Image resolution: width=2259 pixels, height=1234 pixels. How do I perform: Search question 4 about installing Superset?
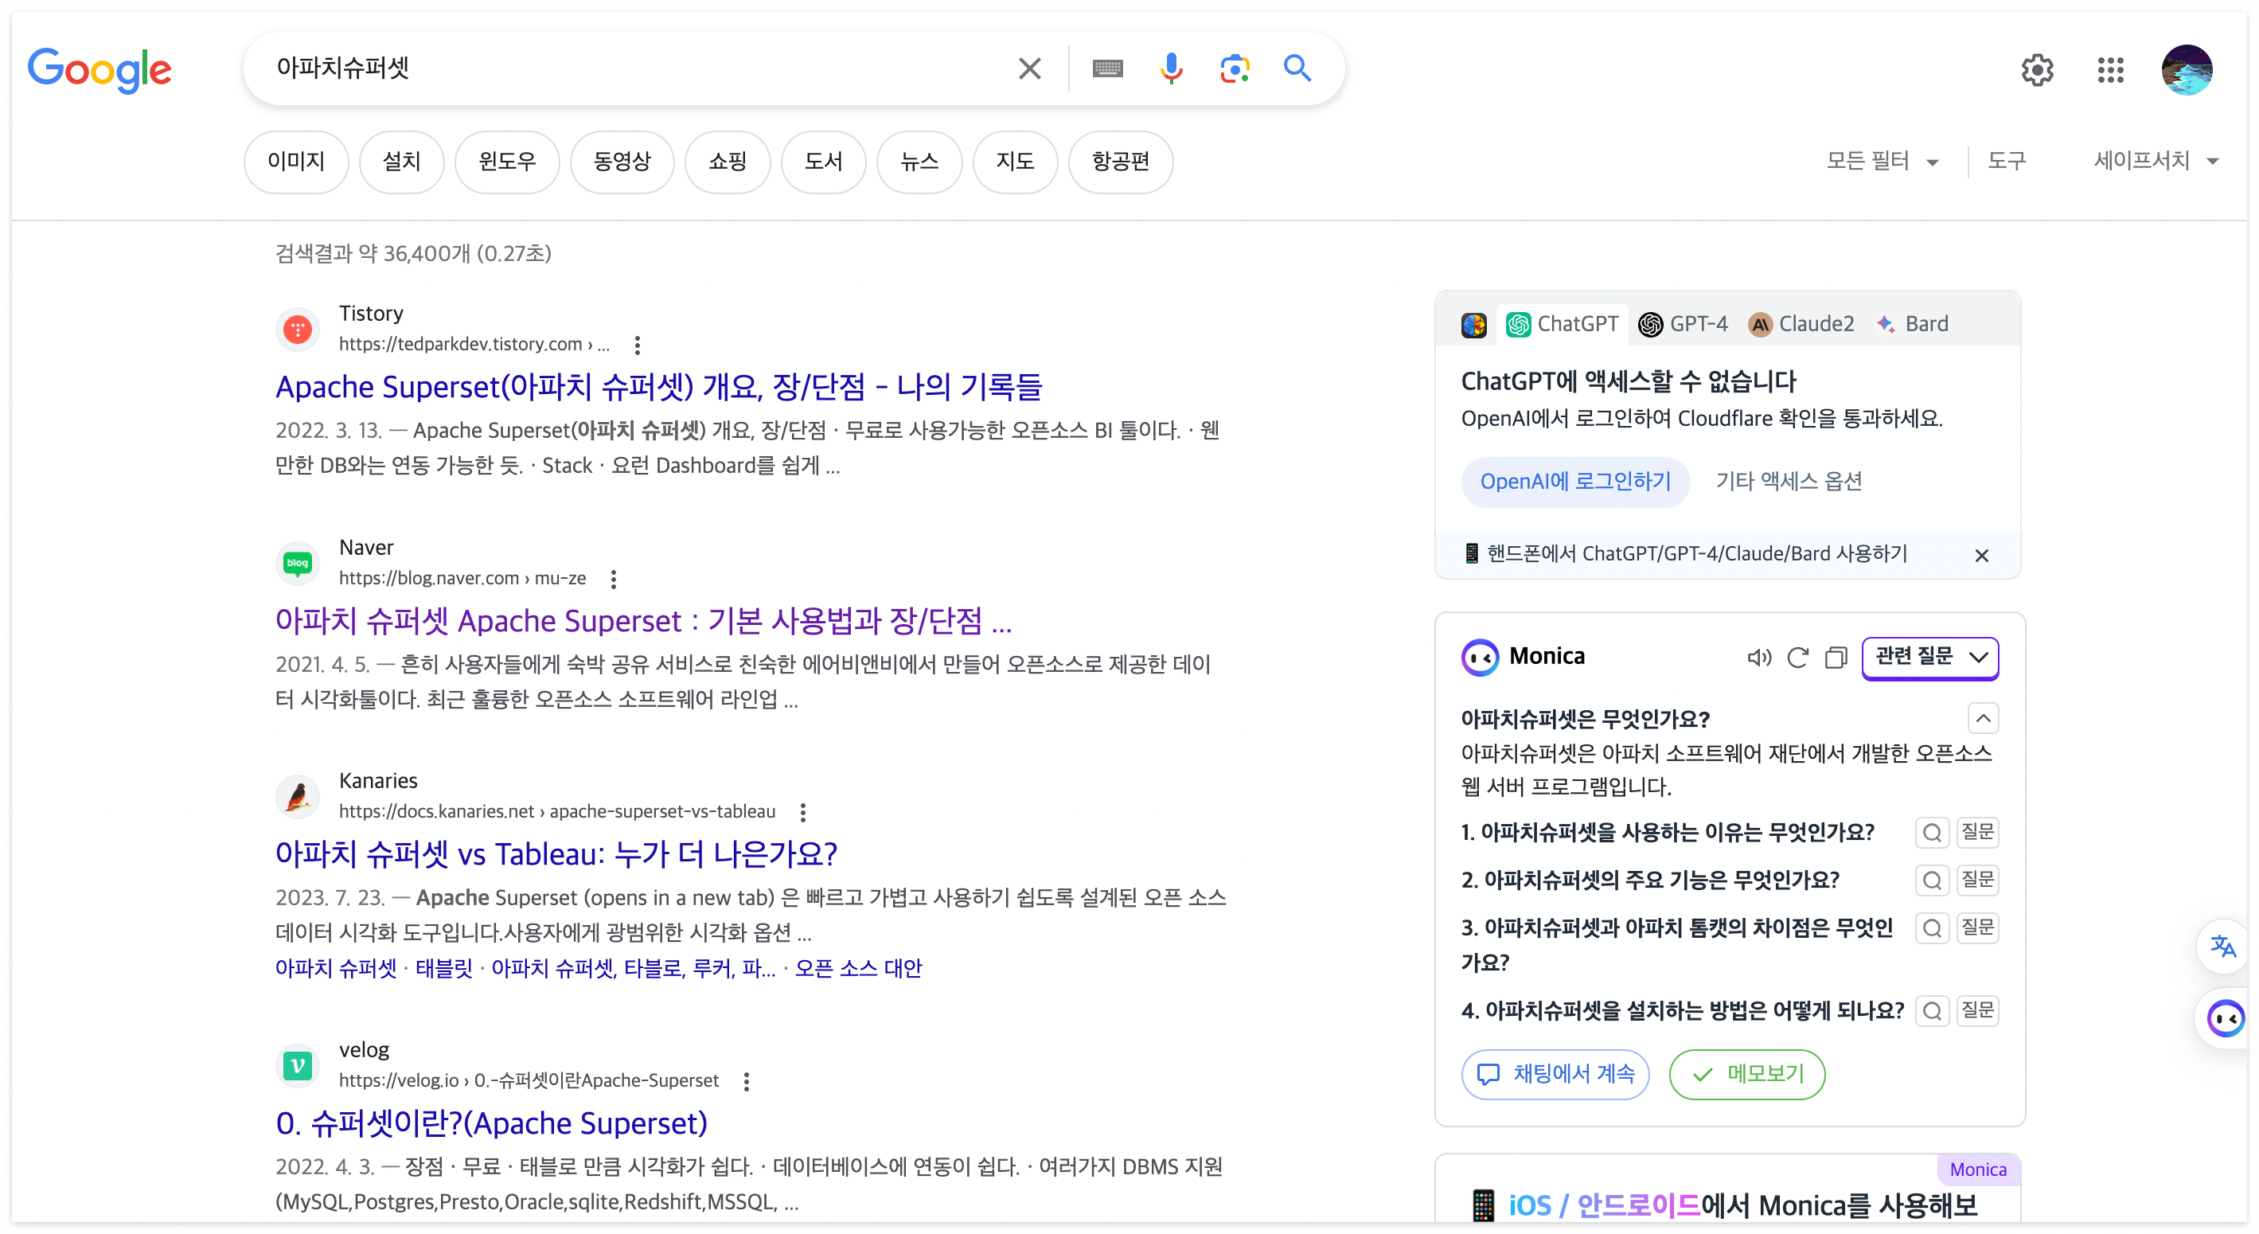pos(1931,1011)
